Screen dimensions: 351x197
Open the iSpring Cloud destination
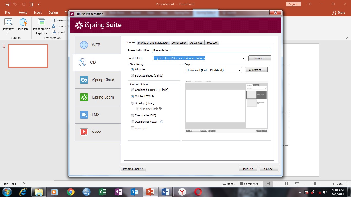(x=98, y=80)
